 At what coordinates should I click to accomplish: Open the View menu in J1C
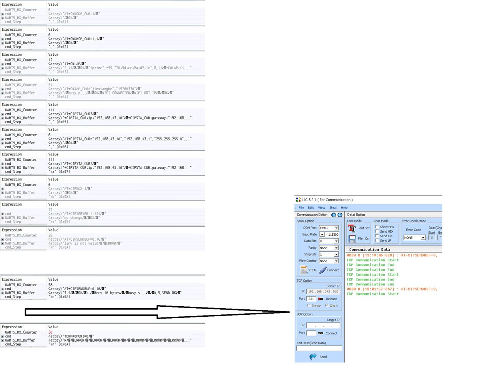321,208
